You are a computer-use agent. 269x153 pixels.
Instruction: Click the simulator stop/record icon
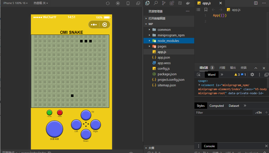118,3
